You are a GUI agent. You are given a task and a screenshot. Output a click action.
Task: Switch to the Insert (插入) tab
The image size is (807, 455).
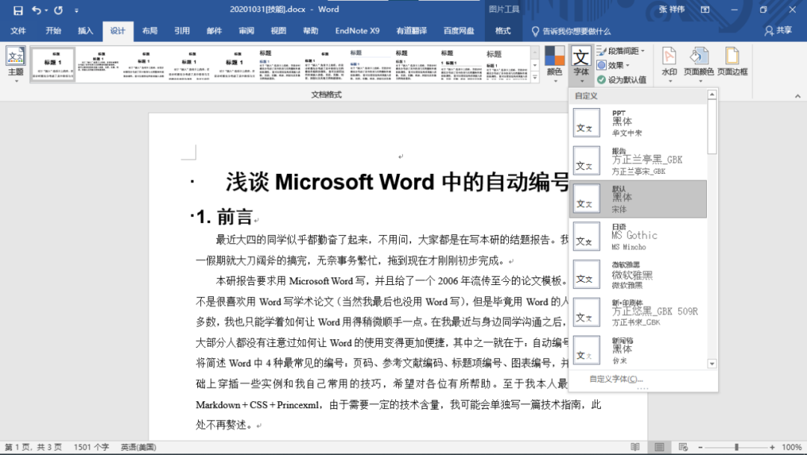pyautogui.click(x=85, y=31)
